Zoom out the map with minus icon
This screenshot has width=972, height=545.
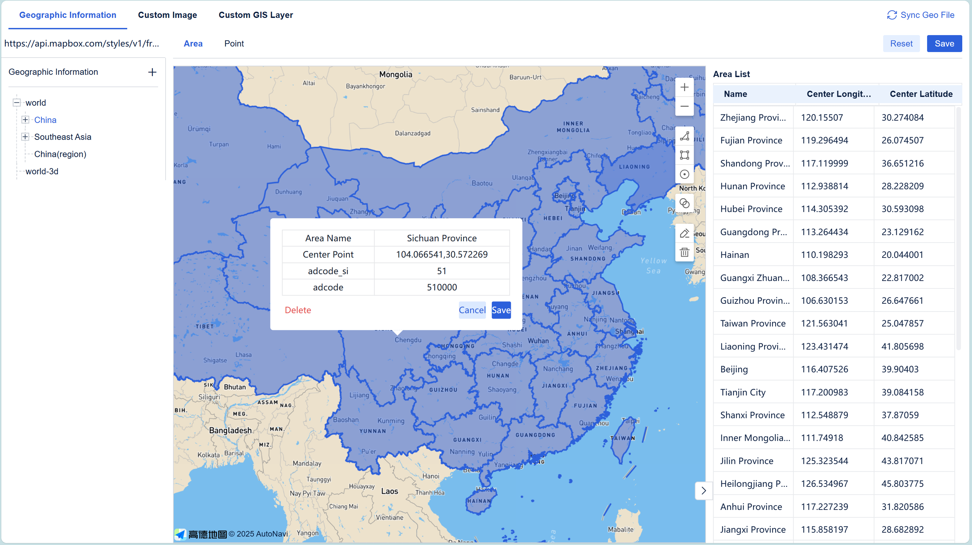pyautogui.click(x=684, y=106)
